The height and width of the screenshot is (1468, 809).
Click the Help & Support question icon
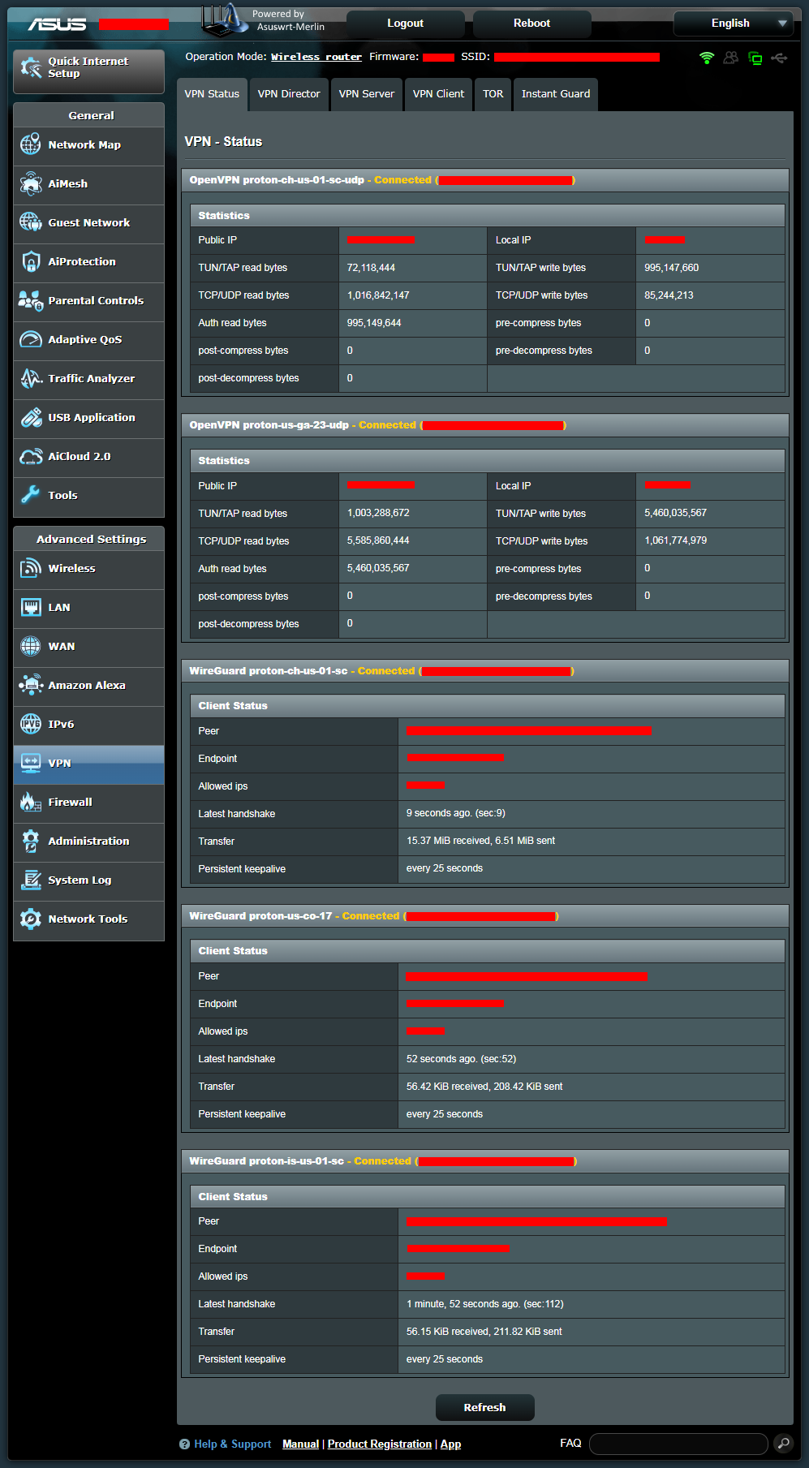[184, 1444]
